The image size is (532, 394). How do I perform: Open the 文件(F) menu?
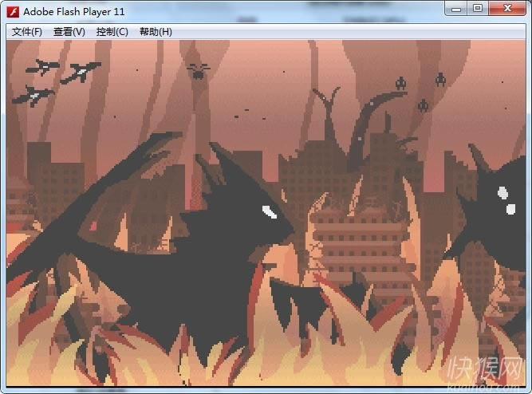[27, 32]
